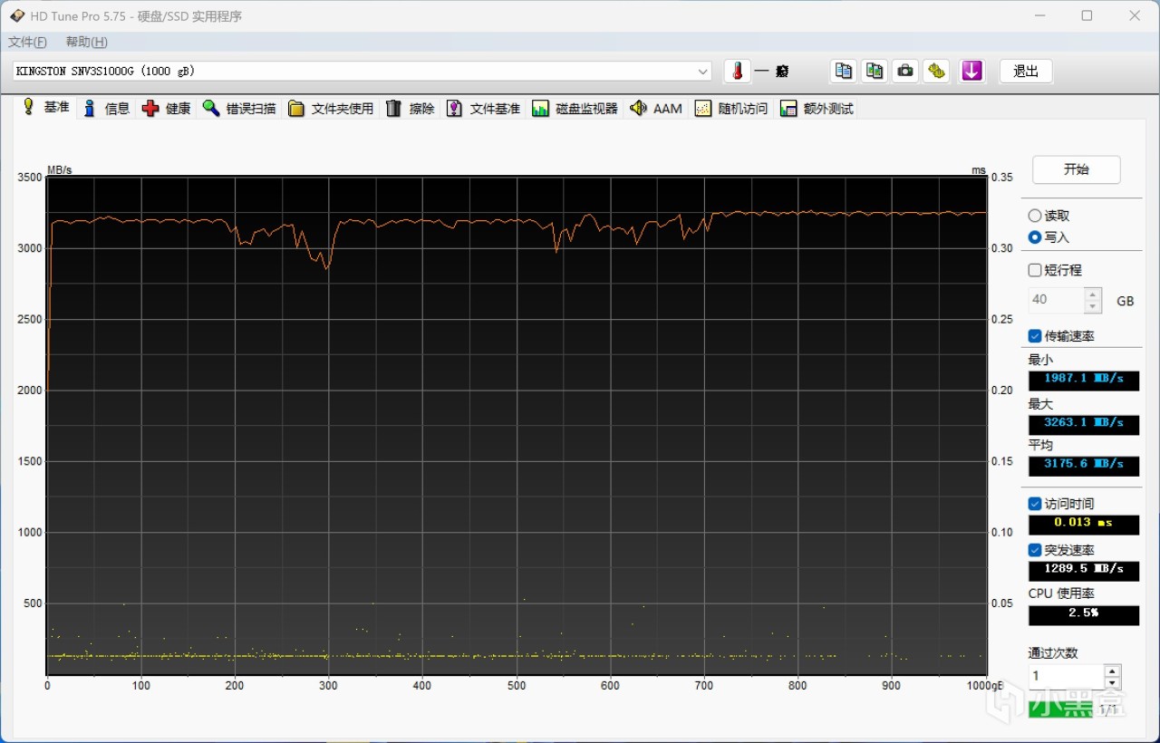
Task: Decrease the pass count with down arrow
Action: 1112,682
